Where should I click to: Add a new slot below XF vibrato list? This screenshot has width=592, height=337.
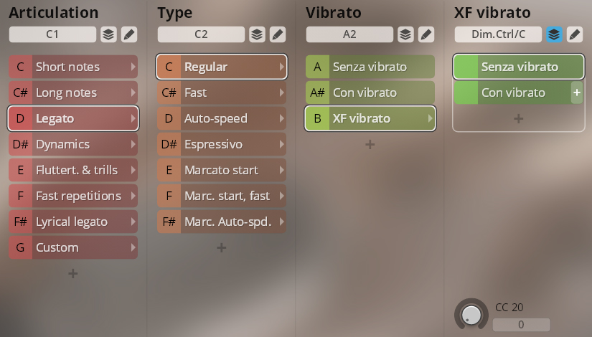[518, 118]
